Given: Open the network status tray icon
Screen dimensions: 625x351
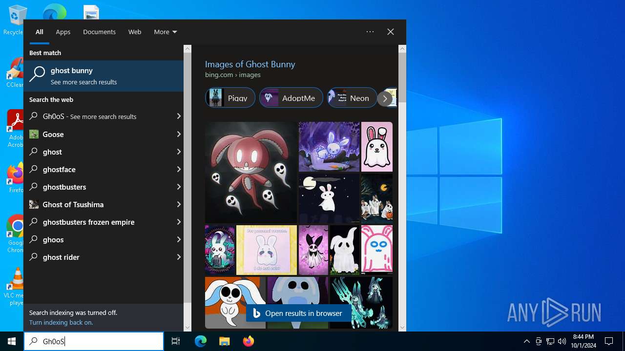Looking at the screenshot, I should point(550,341).
